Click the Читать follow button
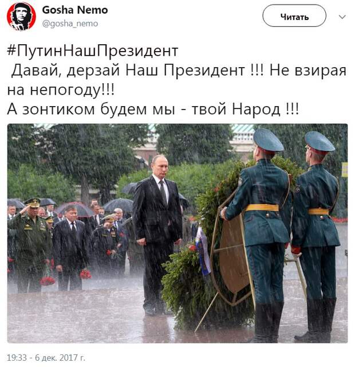This screenshot has width=355, height=367. point(294,15)
